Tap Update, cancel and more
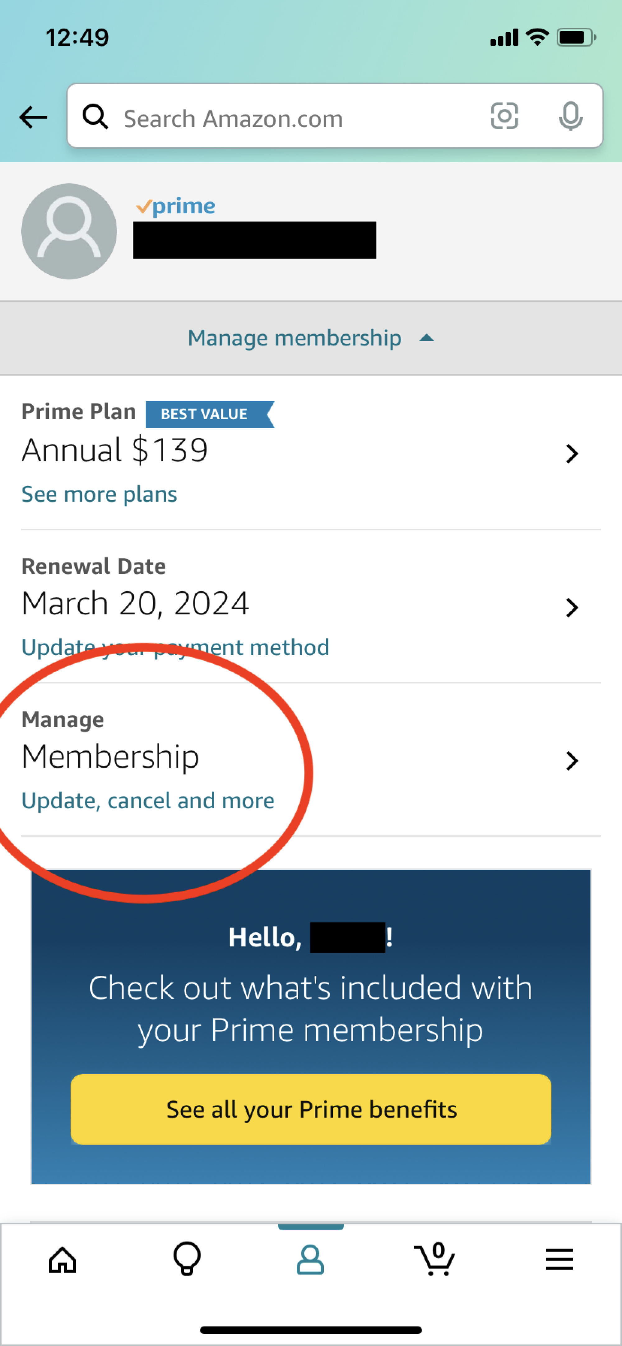 coord(148,800)
